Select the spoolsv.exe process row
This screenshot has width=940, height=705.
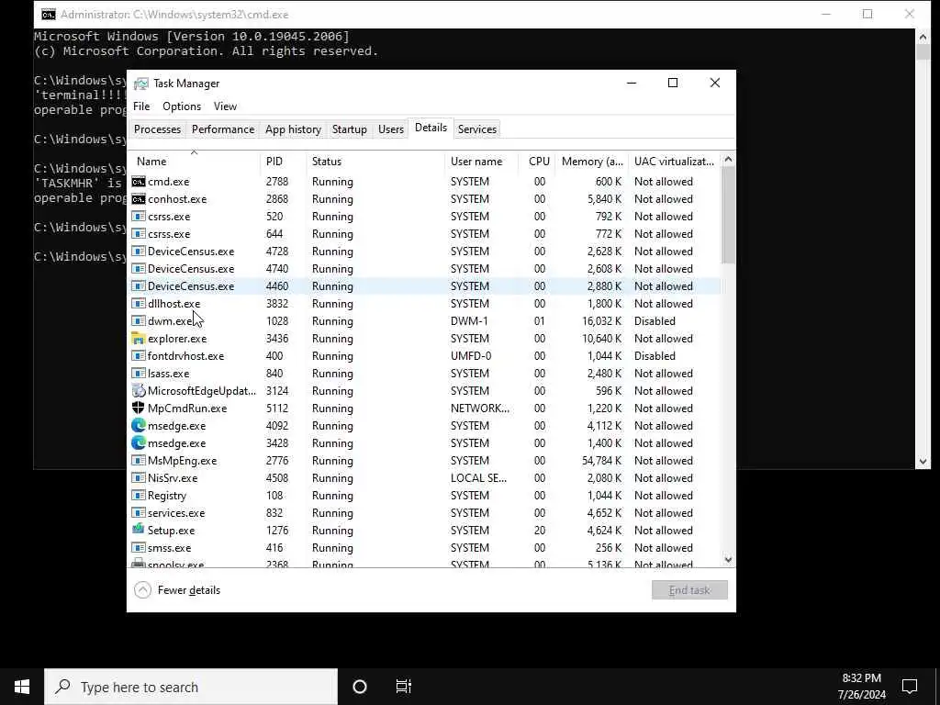(x=424, y=564)
